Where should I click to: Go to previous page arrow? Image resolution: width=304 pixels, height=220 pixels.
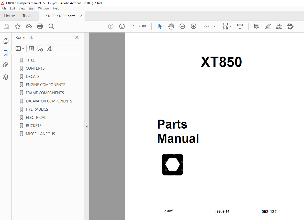point(111,26)
